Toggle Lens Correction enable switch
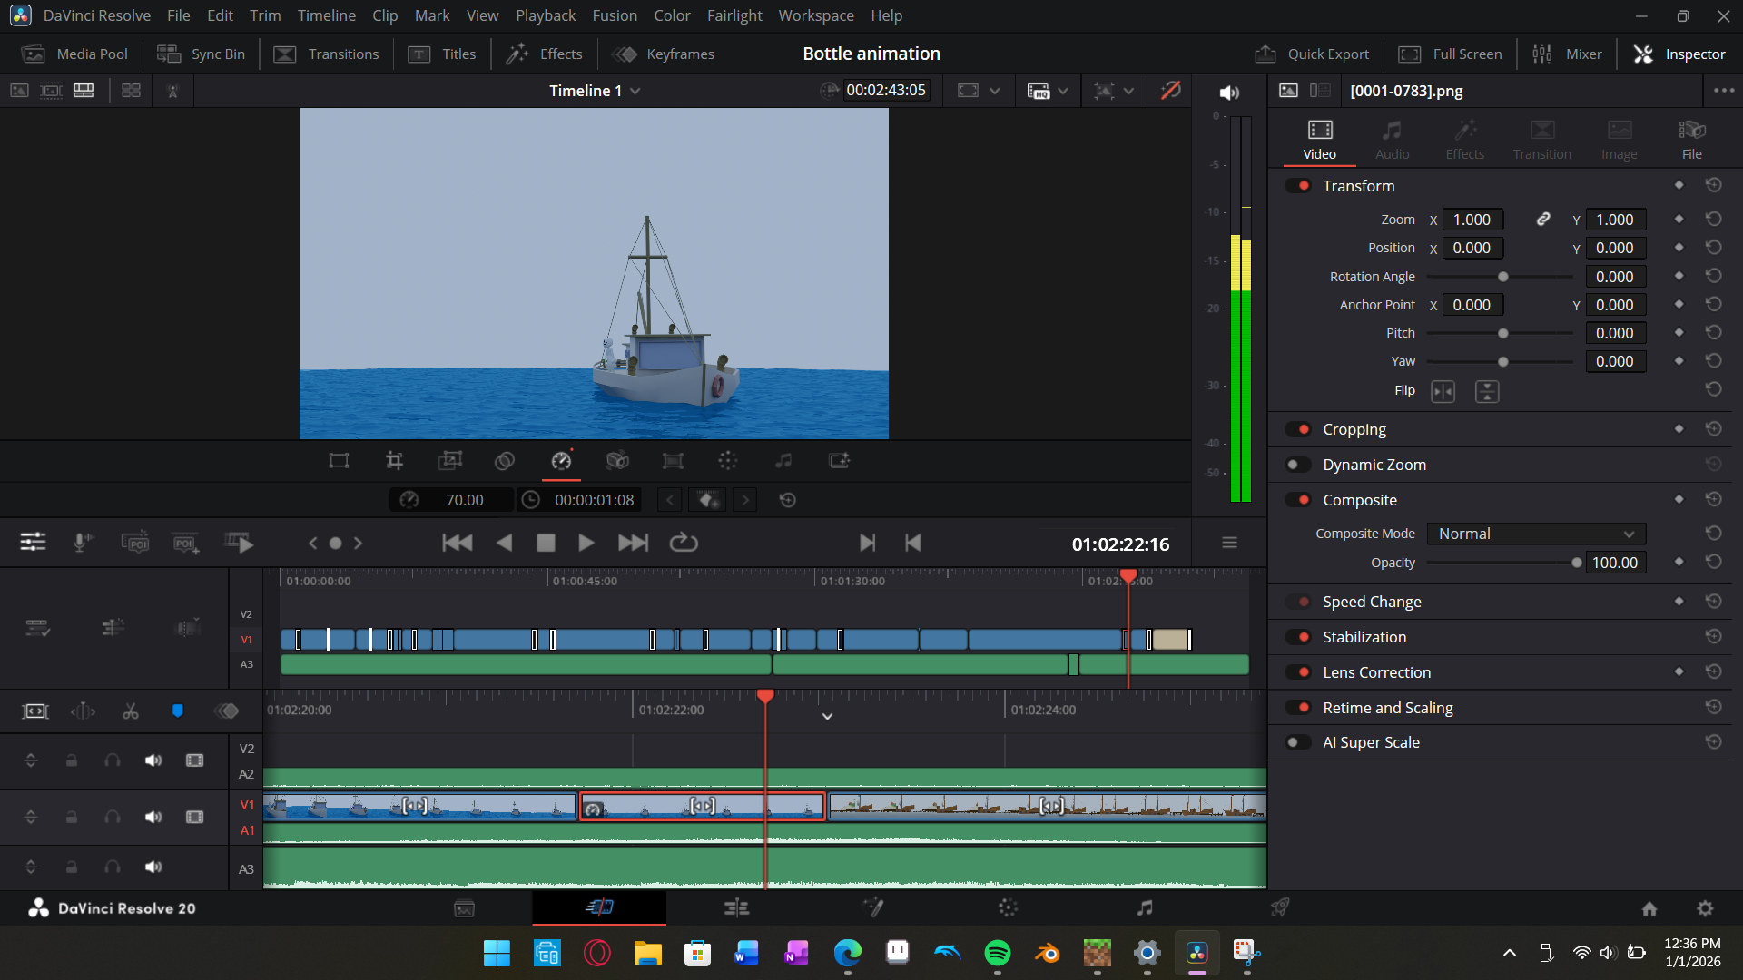1743x980 pixels. click(x=1298, y=672)
